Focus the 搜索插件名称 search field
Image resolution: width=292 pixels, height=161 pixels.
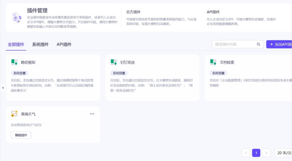pos(238,44)
